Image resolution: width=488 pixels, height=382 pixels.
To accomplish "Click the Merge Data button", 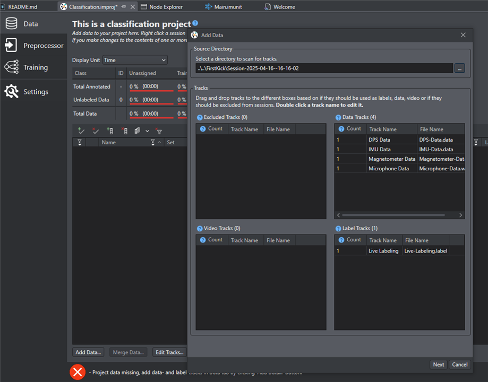I will 128,352.
